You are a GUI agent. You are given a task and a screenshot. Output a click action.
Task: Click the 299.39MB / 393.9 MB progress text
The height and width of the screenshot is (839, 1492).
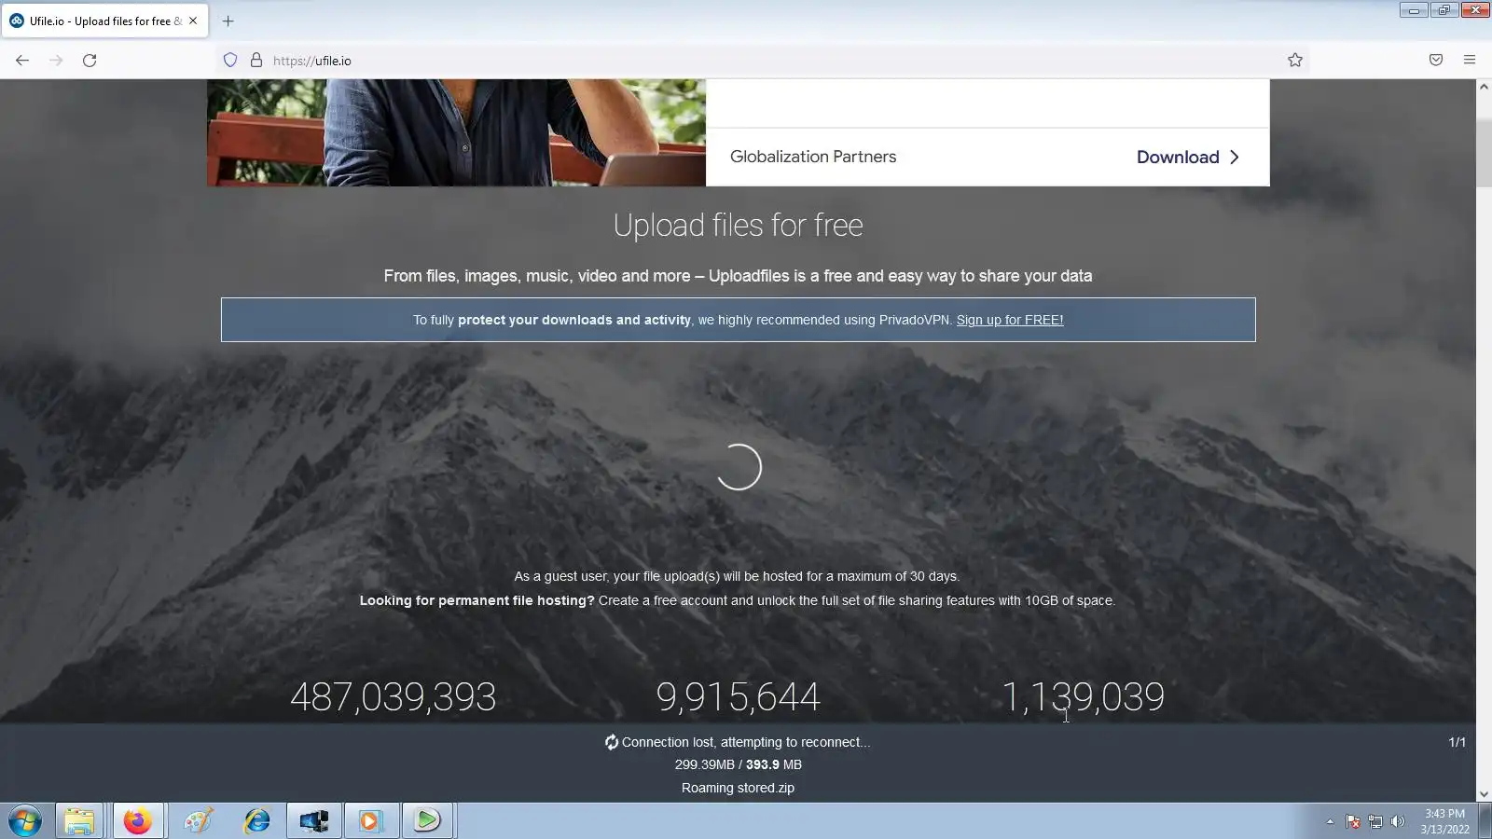coord(738,764)
